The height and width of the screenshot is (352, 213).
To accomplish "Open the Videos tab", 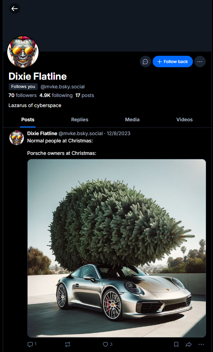I will (185, 120).
